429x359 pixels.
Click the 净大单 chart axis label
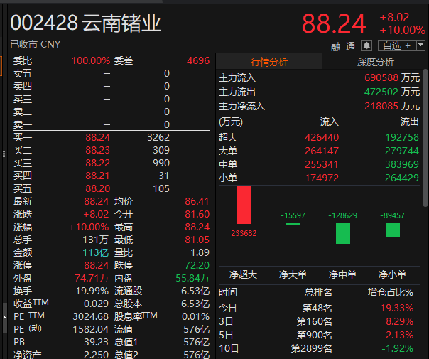[293, 274]
